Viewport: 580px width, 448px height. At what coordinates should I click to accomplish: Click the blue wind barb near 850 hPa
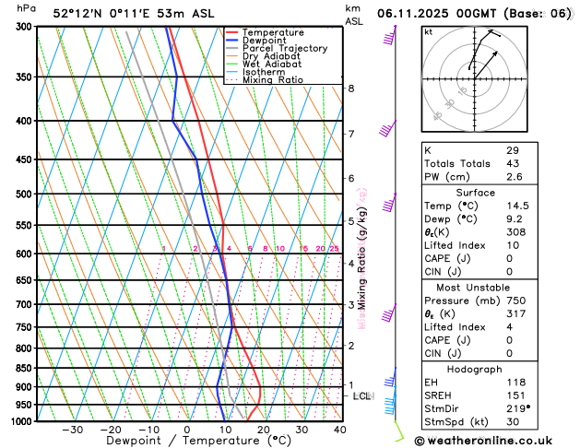pos(390,377)
